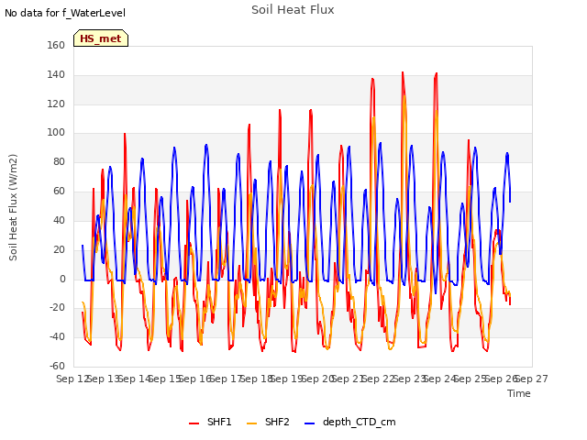
Task: Toggle the SHF1 legend entry
Action: pos(210,422)
